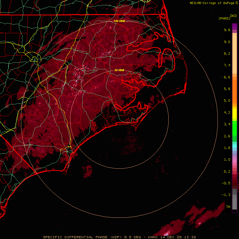Click the DKD label above the color scale
Screen dimensions: 239x239
click(x=233, y=16)
